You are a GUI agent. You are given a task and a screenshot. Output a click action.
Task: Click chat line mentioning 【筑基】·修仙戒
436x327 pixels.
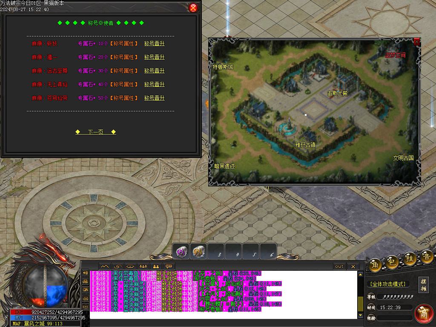tap(186, 284)
